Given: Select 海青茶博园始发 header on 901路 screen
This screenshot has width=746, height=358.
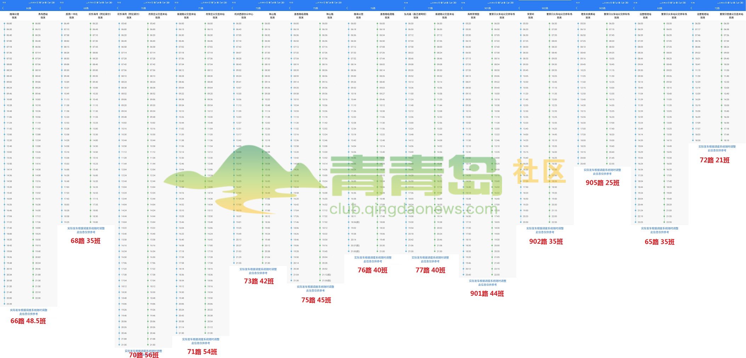Looking at the screenshot, I should [x=473, y=16].
